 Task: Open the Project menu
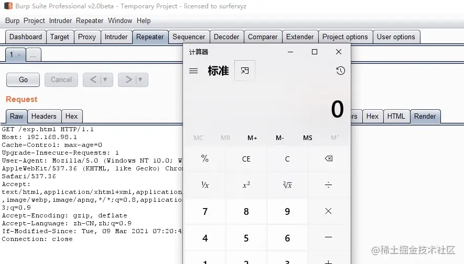point(34,20)
